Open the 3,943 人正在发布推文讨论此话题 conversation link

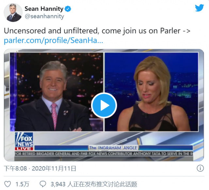pos(94,184)
